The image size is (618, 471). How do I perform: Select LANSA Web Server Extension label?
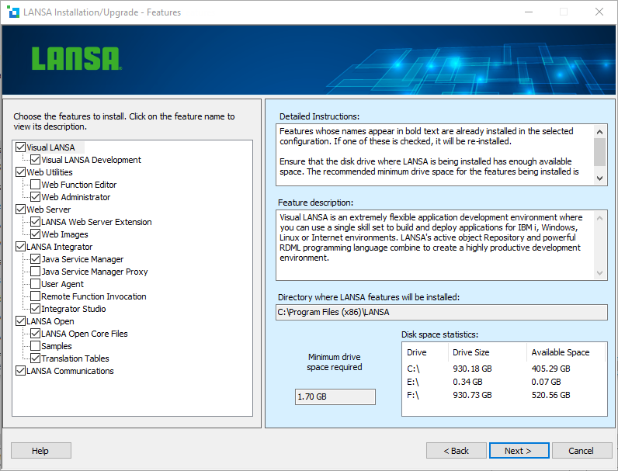[96, 222]
